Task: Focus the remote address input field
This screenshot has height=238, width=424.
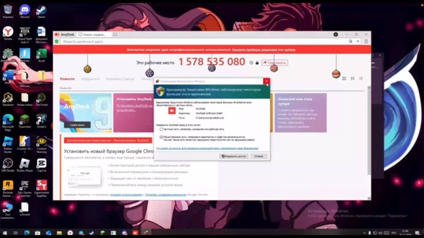Action: (204, 42)
